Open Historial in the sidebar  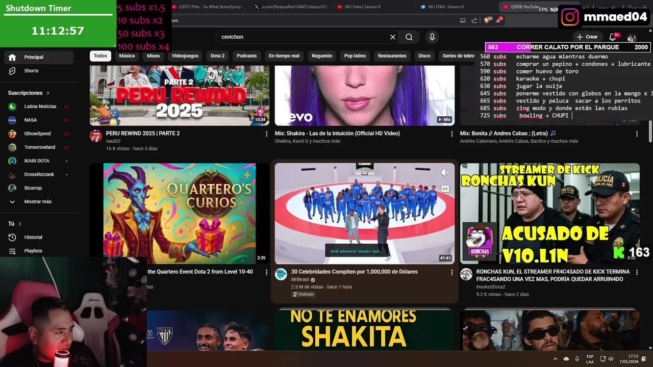(x=38, y=238)
